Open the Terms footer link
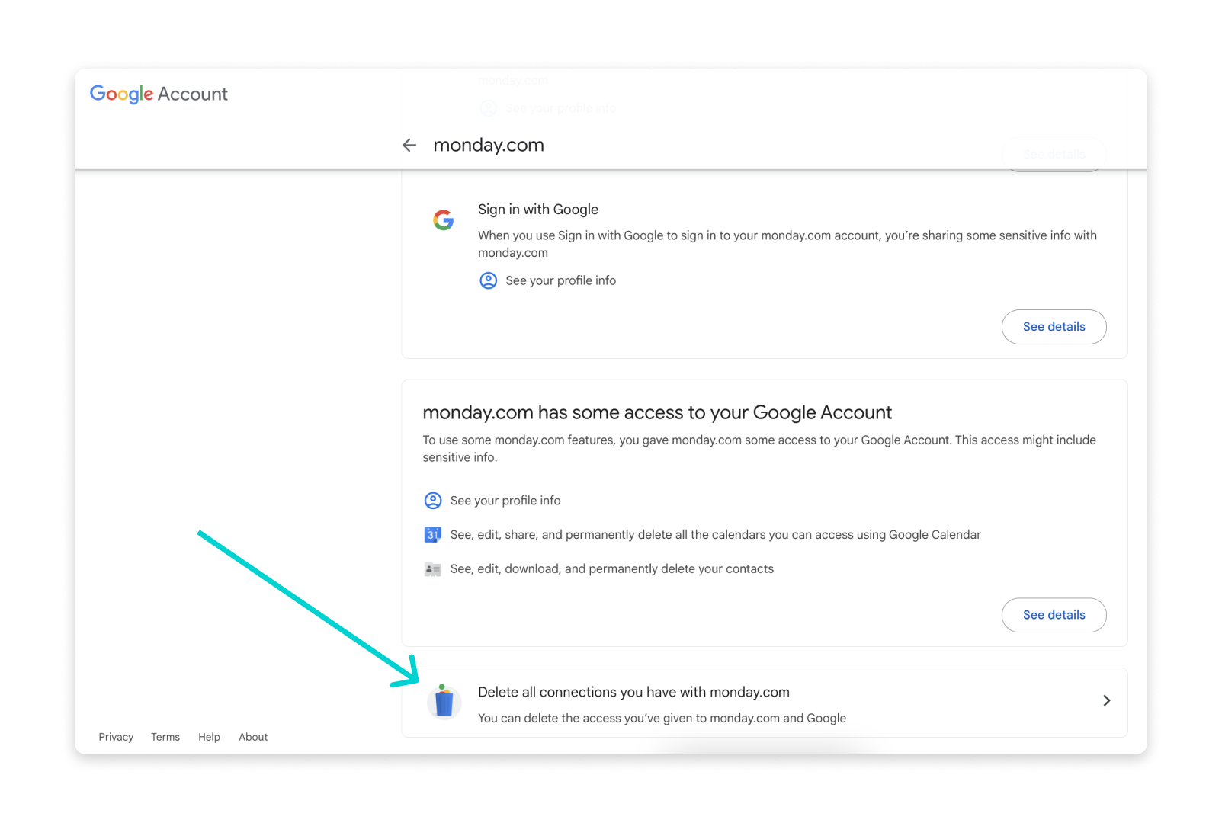1222x823 pixels. coord(165,737)
